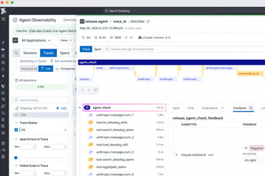265x176 pixels.
Task: Expand the miquel.tullalizardi feedback row
Action: click(x=176, y=155)
